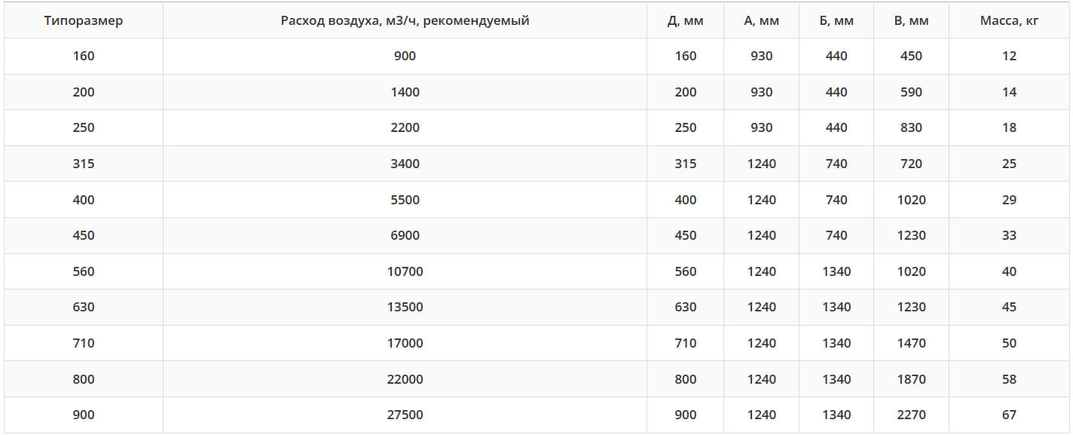Select the 2200 airflow cell
Screen dimensions: 1073x435
(405, 127)
